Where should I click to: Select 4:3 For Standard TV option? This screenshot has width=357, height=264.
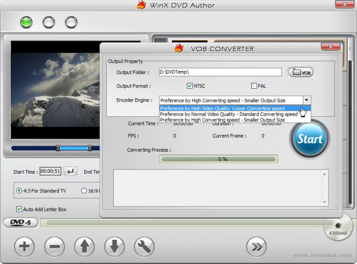[19, 190]
